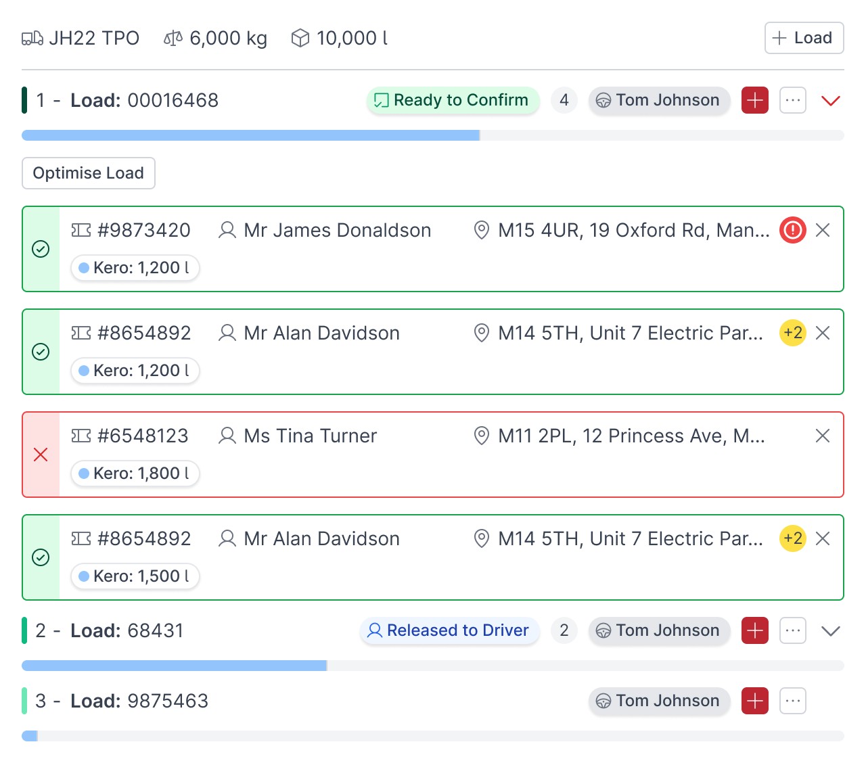This screenshot has width=866, height=763.
Task: Click the weight scale icon for 6,000 kg
Action: pyautogui.click(x=173, y=38)
